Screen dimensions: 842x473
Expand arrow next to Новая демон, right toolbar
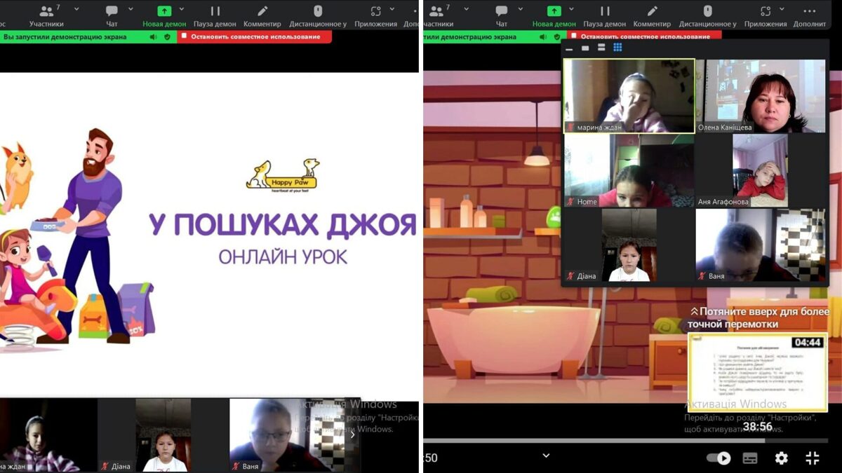pyautogui.click(x=572, y=10)
